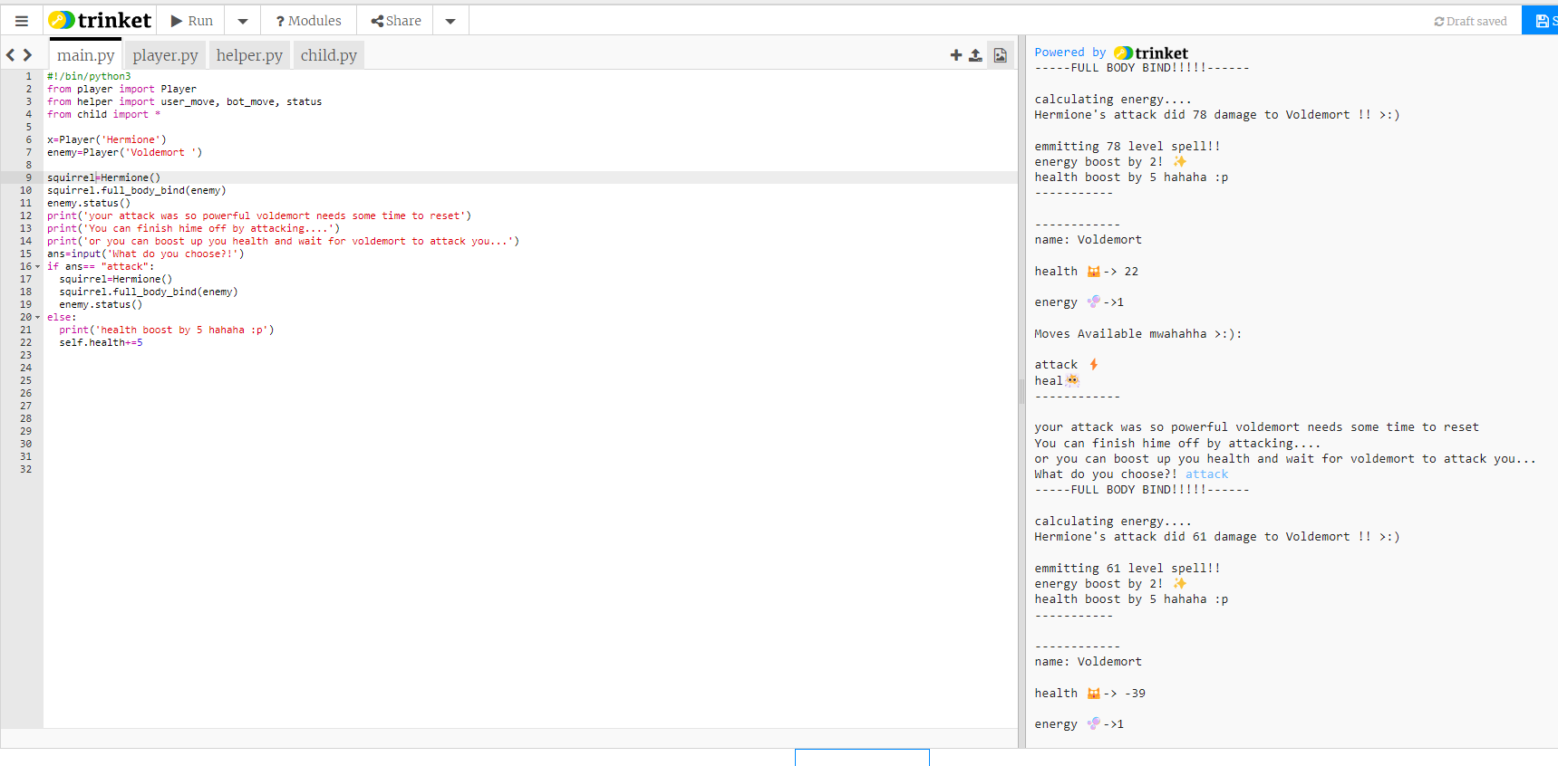This screenshot has height=766, width=1558.
Task: Click 'health -> 22' output line
Action: 1086,272
